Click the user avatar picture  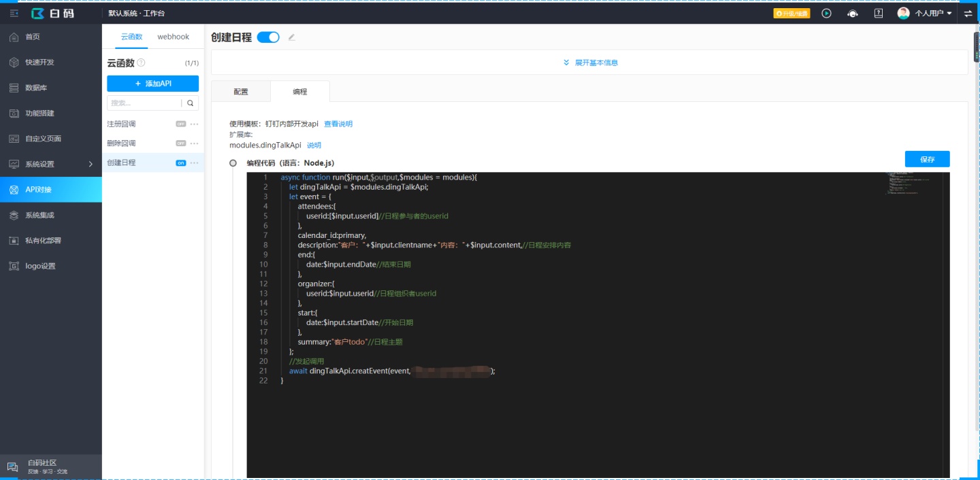[x=903, y=13]
